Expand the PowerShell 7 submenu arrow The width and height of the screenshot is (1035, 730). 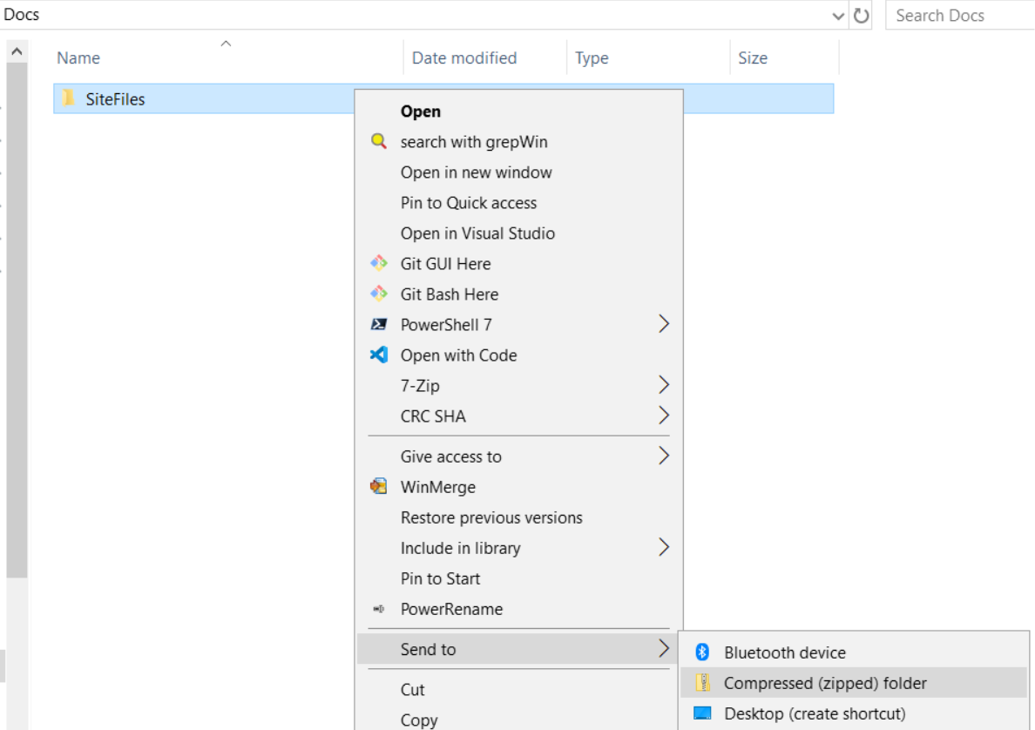tap(663, 324)
